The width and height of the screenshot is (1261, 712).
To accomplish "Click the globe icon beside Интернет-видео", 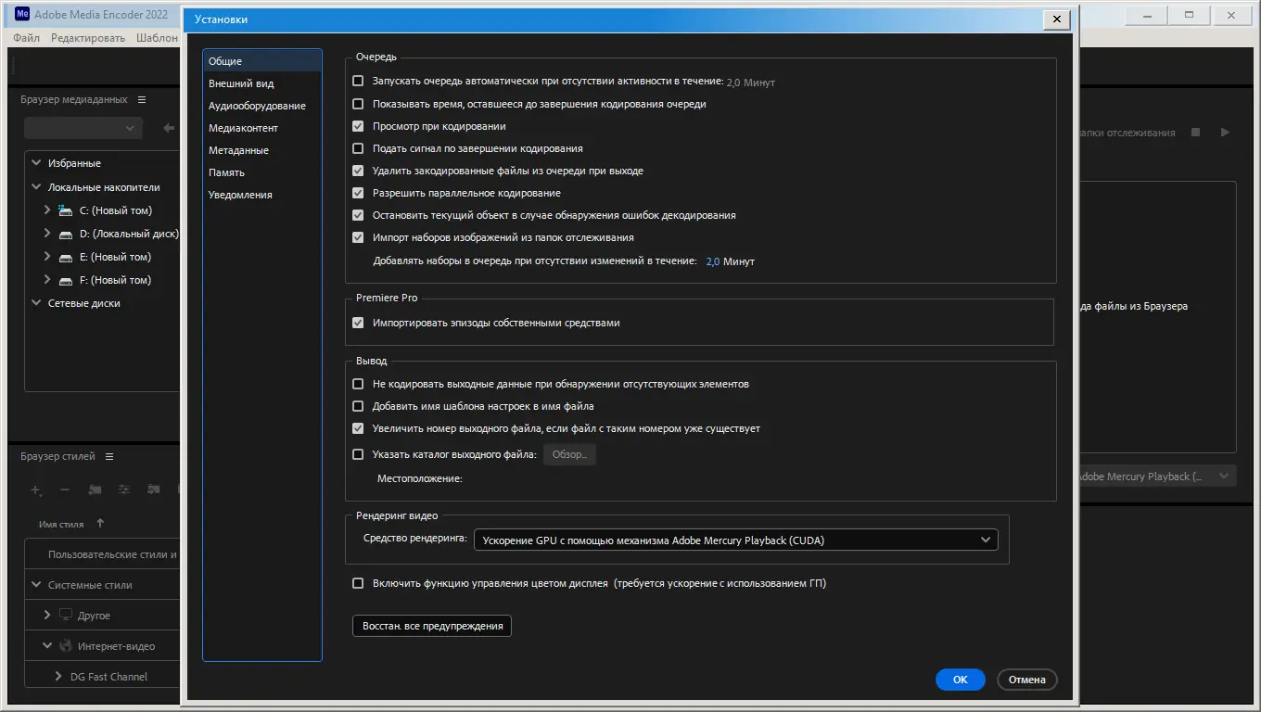I will pos(66,645).
